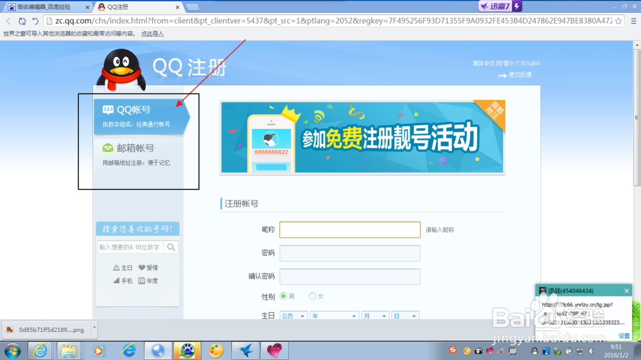Click the QQ penguin tray icon
Viewport: 641px width, 360px height.
coord(535,350)
